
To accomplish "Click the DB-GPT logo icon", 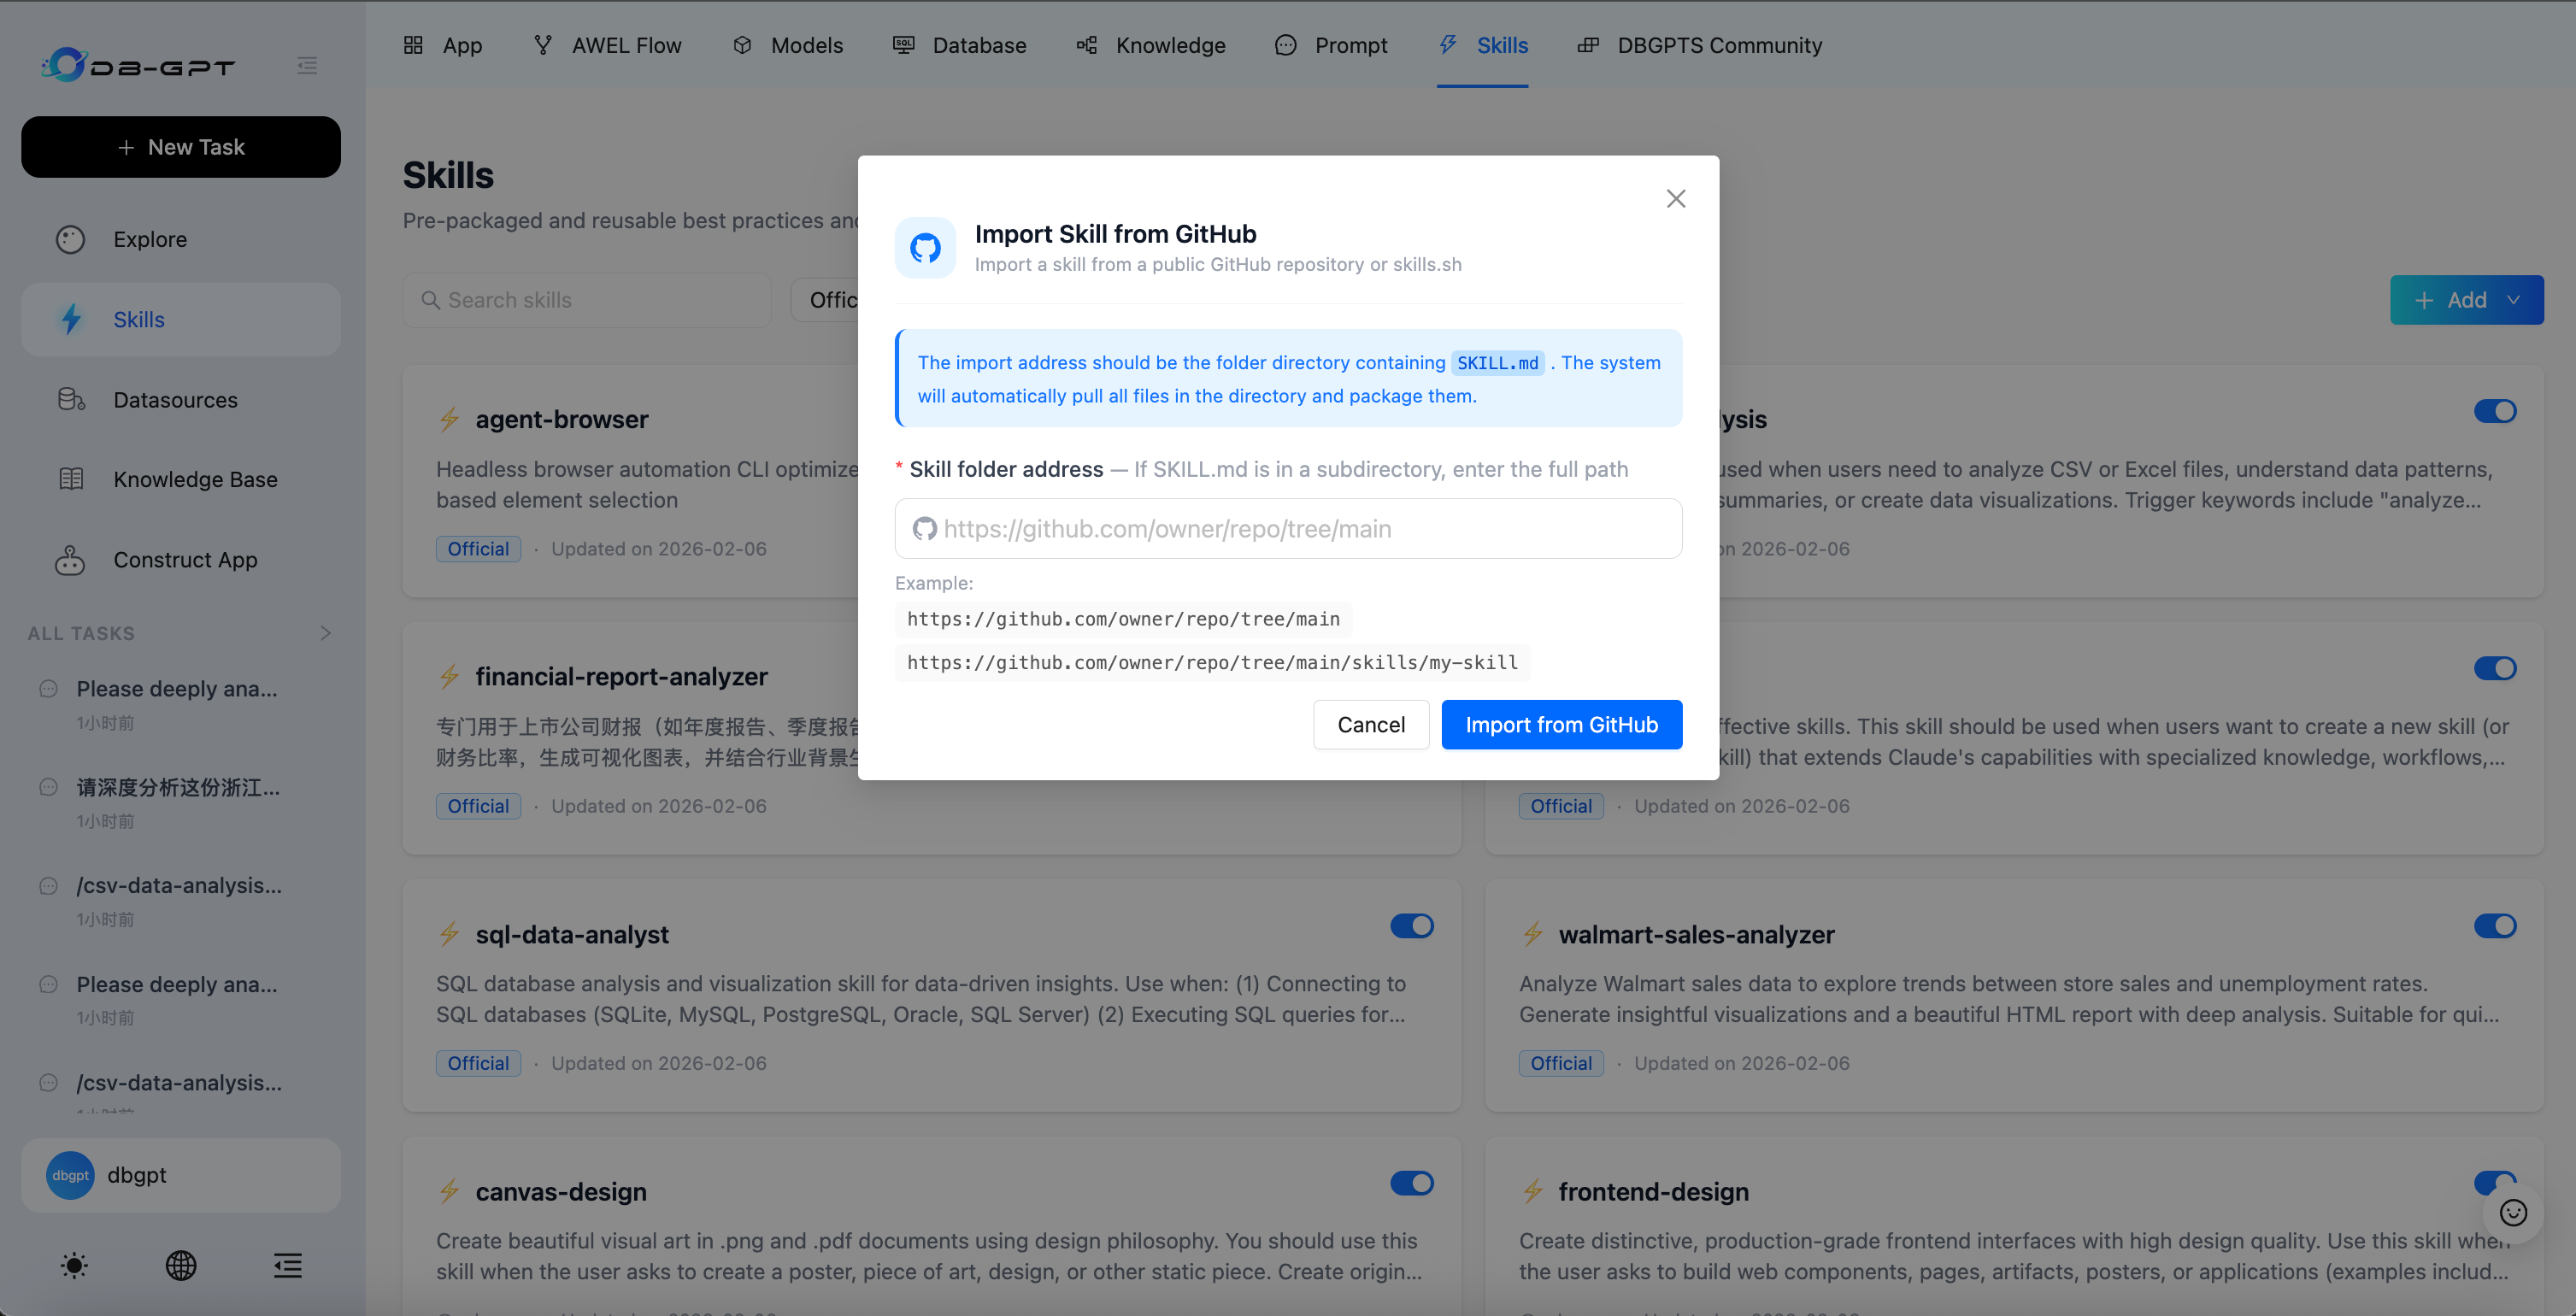I will point(65,64).
